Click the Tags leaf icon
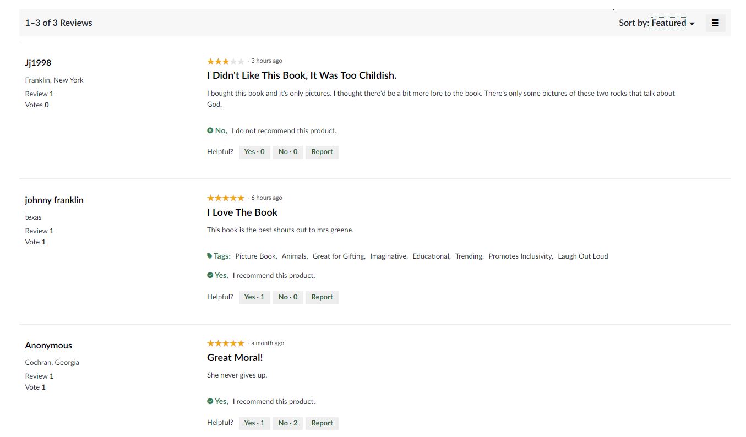The image size is (746, 437). click(x=210, y=256)
